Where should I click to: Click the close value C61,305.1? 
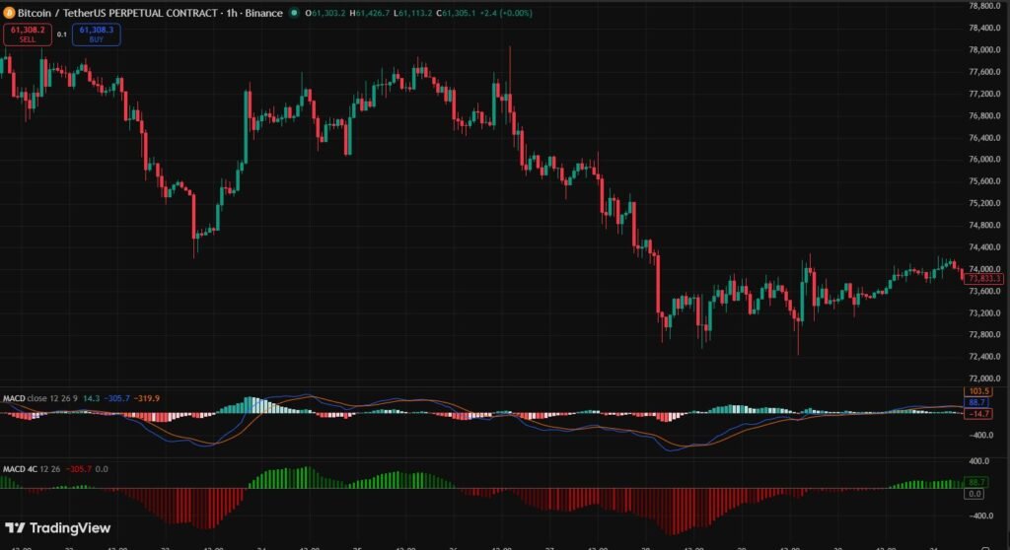[456, 13]
